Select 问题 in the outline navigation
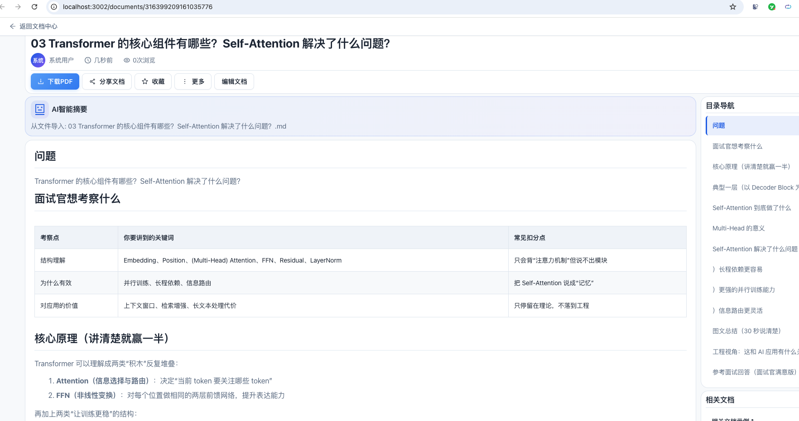The width and height of the screenshot is (799, 421). (752, 125)
